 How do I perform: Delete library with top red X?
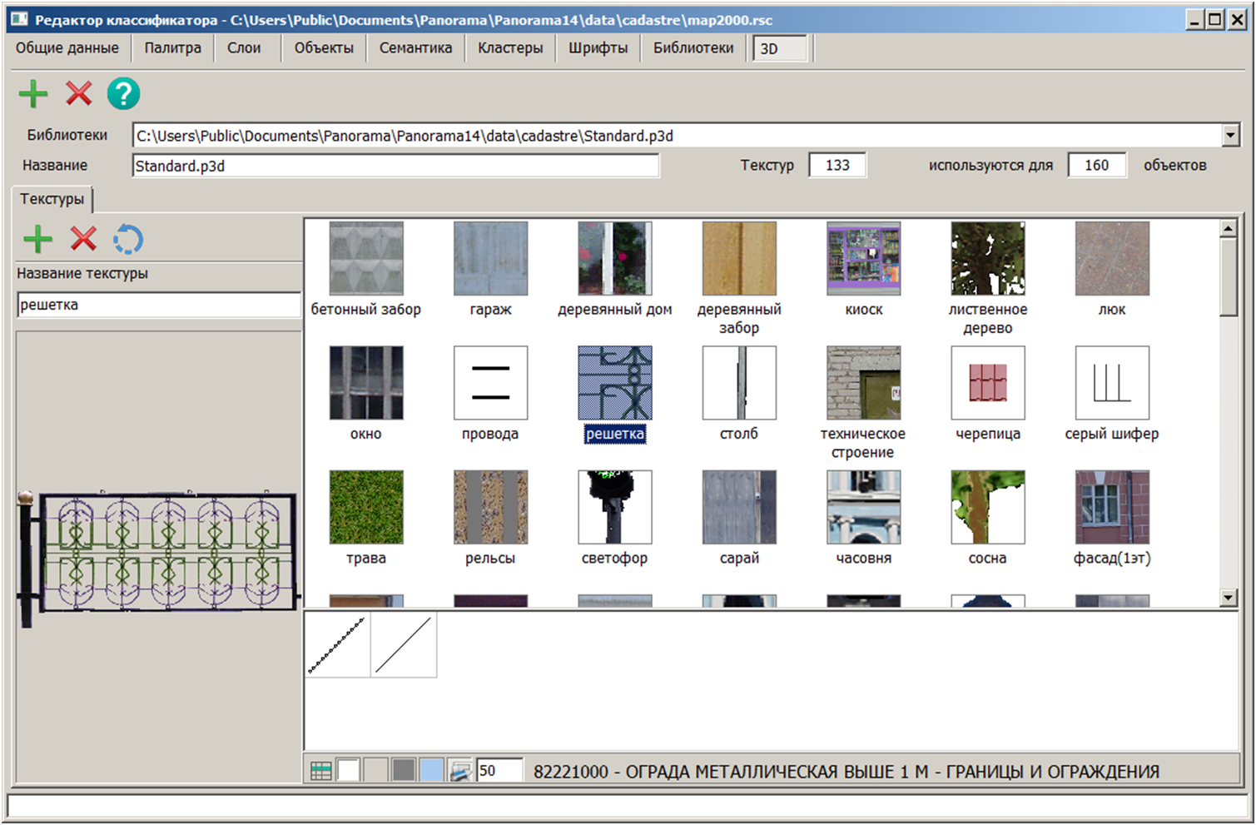pyautogui.click(x=79, y=94)
